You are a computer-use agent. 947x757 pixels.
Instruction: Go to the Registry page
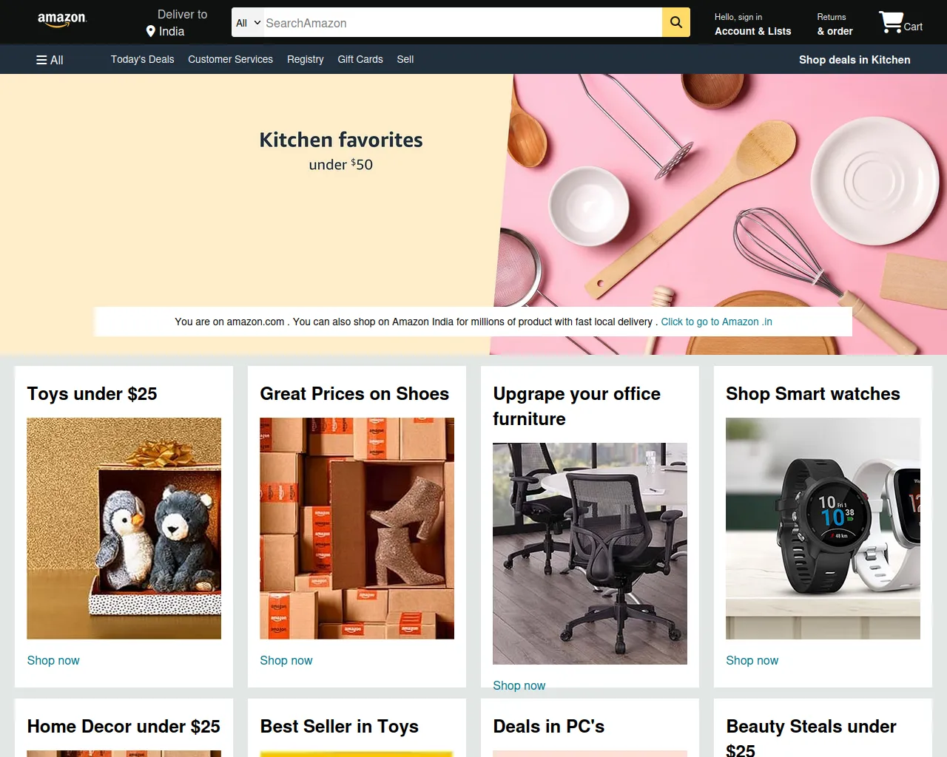(306, 59)
